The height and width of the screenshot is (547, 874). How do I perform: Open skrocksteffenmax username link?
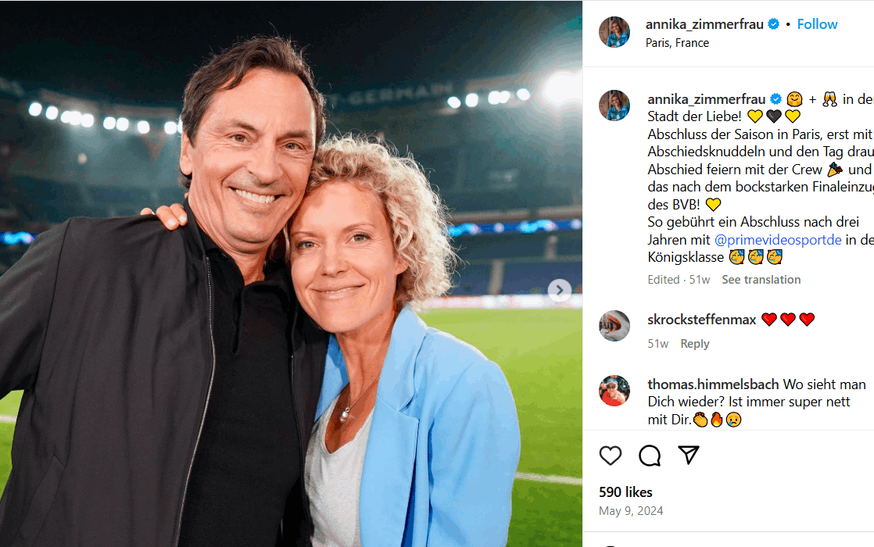click(702, 320)
